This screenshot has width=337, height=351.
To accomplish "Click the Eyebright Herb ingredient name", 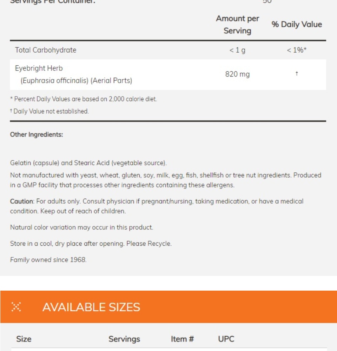I will [39, 68].
